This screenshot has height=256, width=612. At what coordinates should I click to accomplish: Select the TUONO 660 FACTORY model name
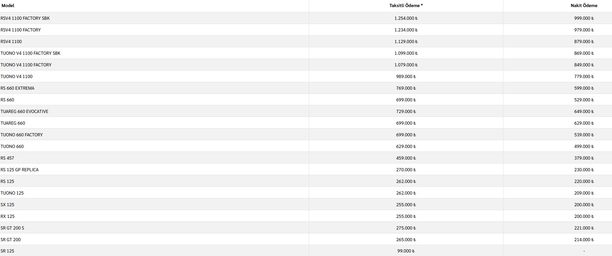click(22, 135)
